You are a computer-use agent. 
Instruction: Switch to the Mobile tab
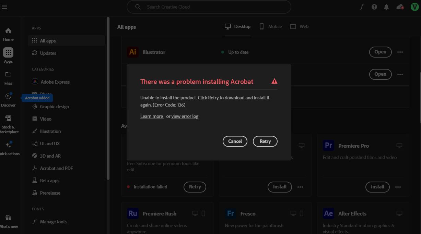pos(271,27)
